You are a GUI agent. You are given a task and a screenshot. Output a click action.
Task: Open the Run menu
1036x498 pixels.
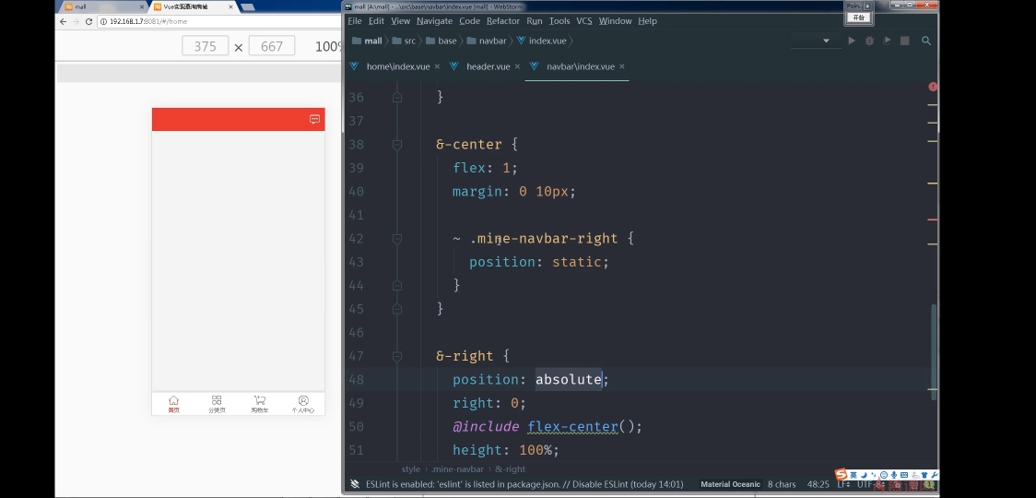[x=534, y=21]
